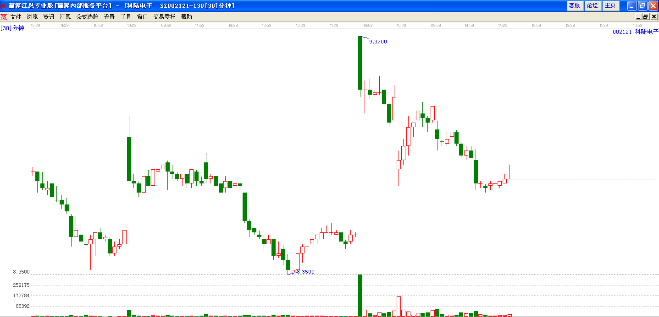
Task: Click the blue 8.3500 low price annotation
Action: [306, 272]
